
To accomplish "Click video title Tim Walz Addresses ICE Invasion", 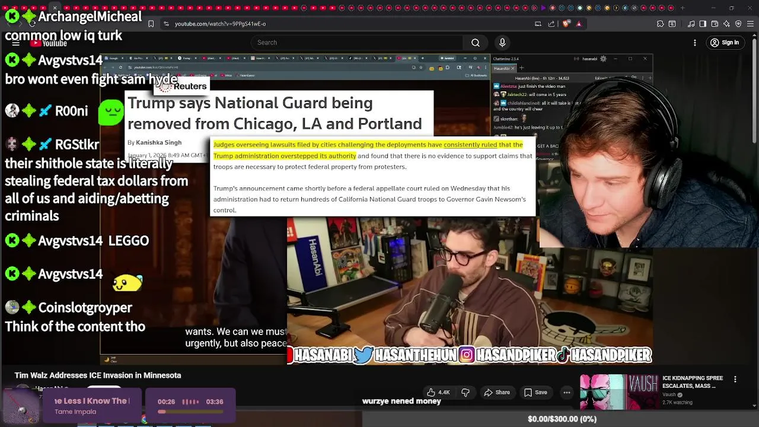I will 98,375.
